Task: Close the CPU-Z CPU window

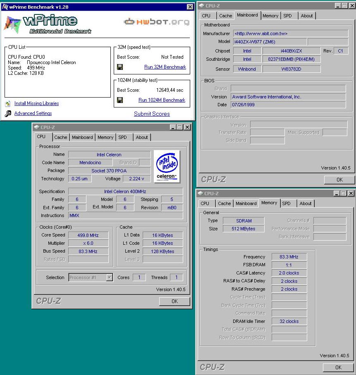Action: (x=187, y=127)
